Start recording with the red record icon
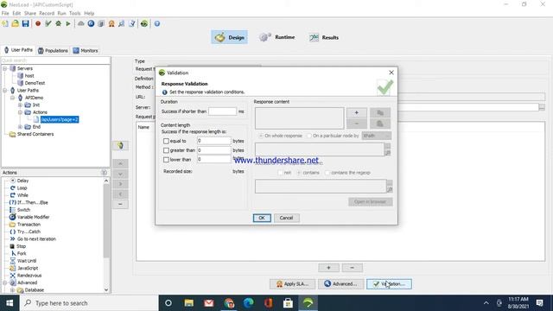 click(x=38, y=23)
